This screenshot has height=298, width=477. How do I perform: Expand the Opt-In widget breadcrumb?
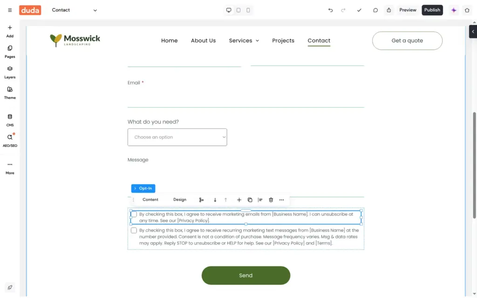[x=143, y=189]
